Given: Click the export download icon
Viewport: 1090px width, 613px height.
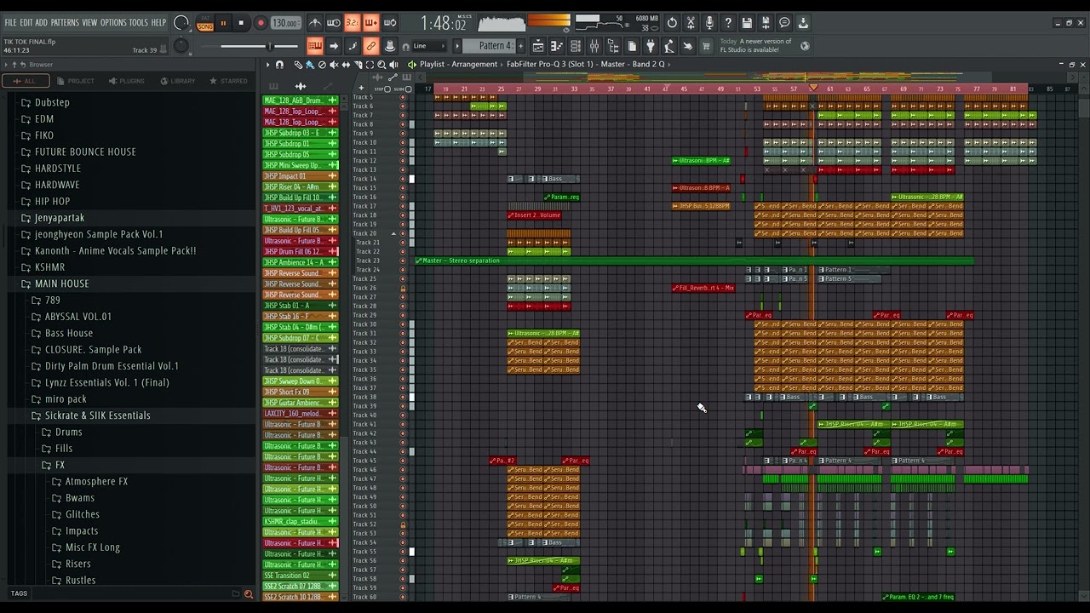Looking at the screenshot, I should tap(803, 23).
